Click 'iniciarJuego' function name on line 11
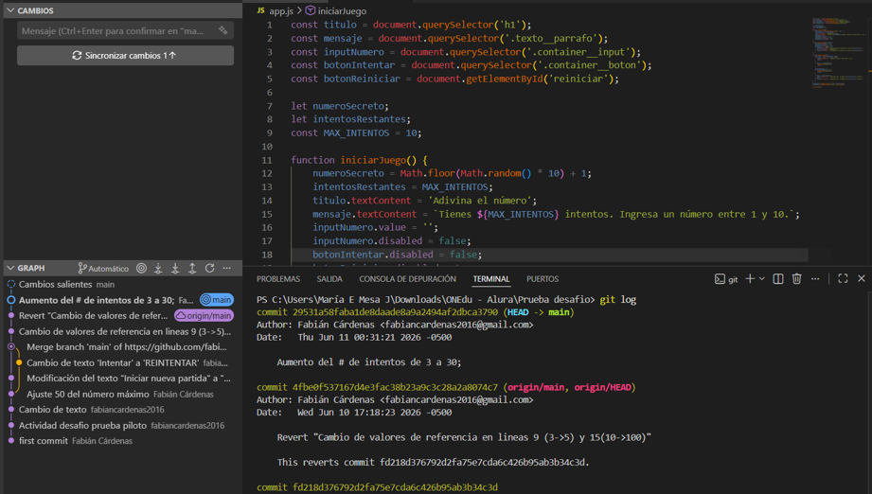 coord(373,160)
